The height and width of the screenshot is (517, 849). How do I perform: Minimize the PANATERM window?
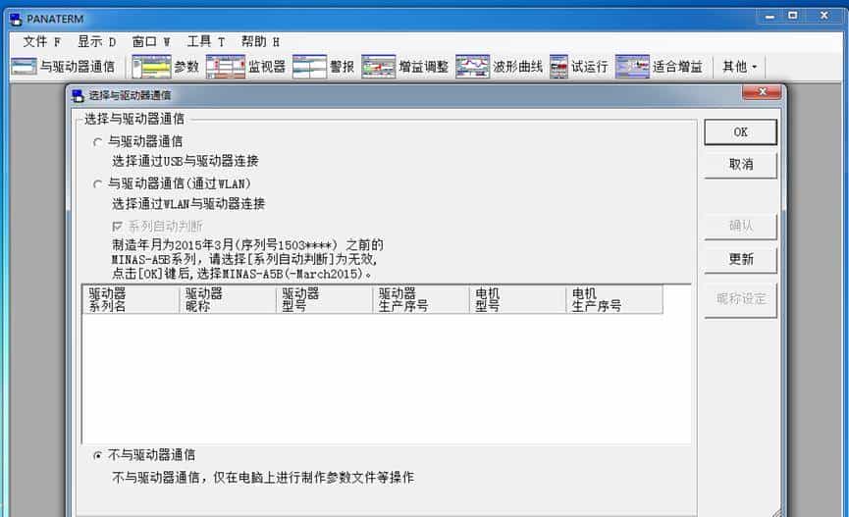[x=769, y=17]
